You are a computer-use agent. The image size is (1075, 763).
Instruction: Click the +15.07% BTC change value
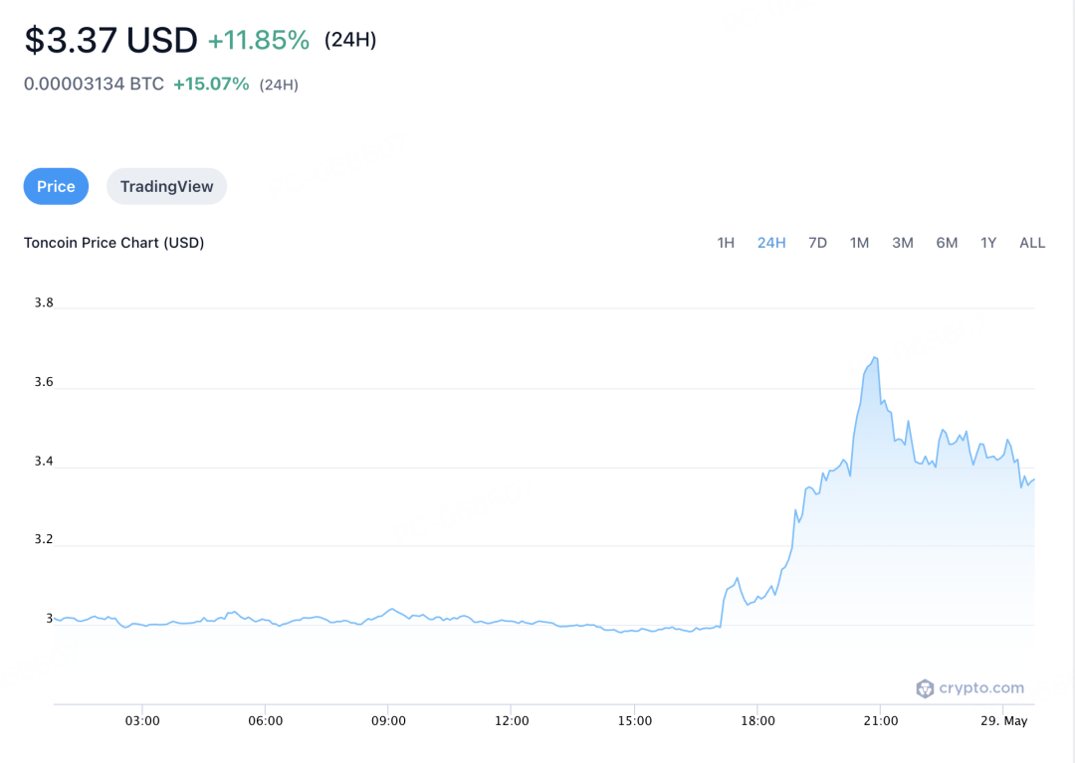[211, 84]
